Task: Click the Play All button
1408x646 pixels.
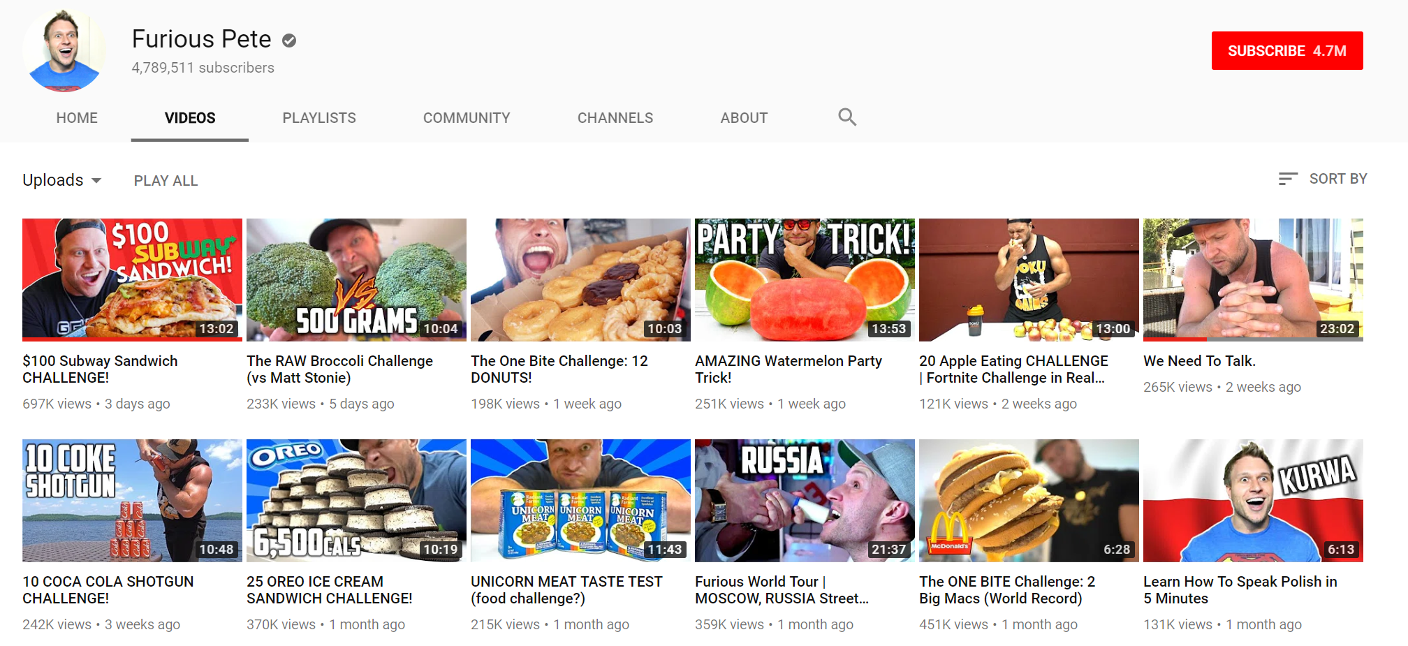Action: coord(166,181)
